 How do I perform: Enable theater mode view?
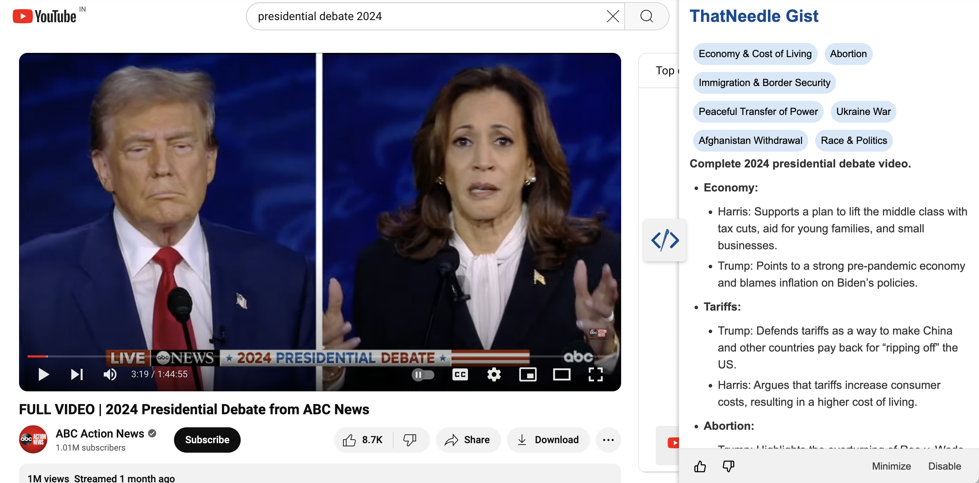click(561, 375)
